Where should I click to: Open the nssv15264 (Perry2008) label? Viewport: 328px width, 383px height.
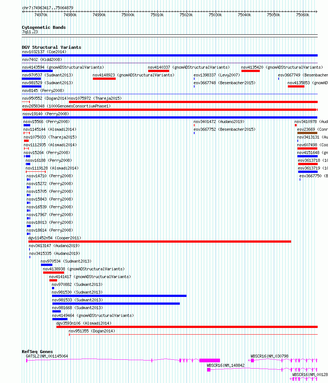point(47,153)
